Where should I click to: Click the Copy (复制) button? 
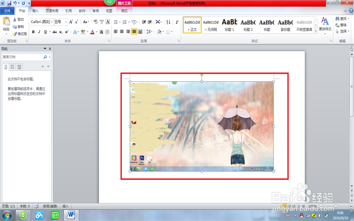(x=18, y=27)
